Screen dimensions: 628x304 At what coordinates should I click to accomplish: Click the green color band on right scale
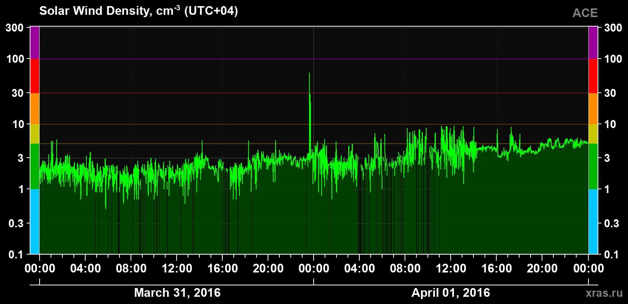(x=593, y=166)
